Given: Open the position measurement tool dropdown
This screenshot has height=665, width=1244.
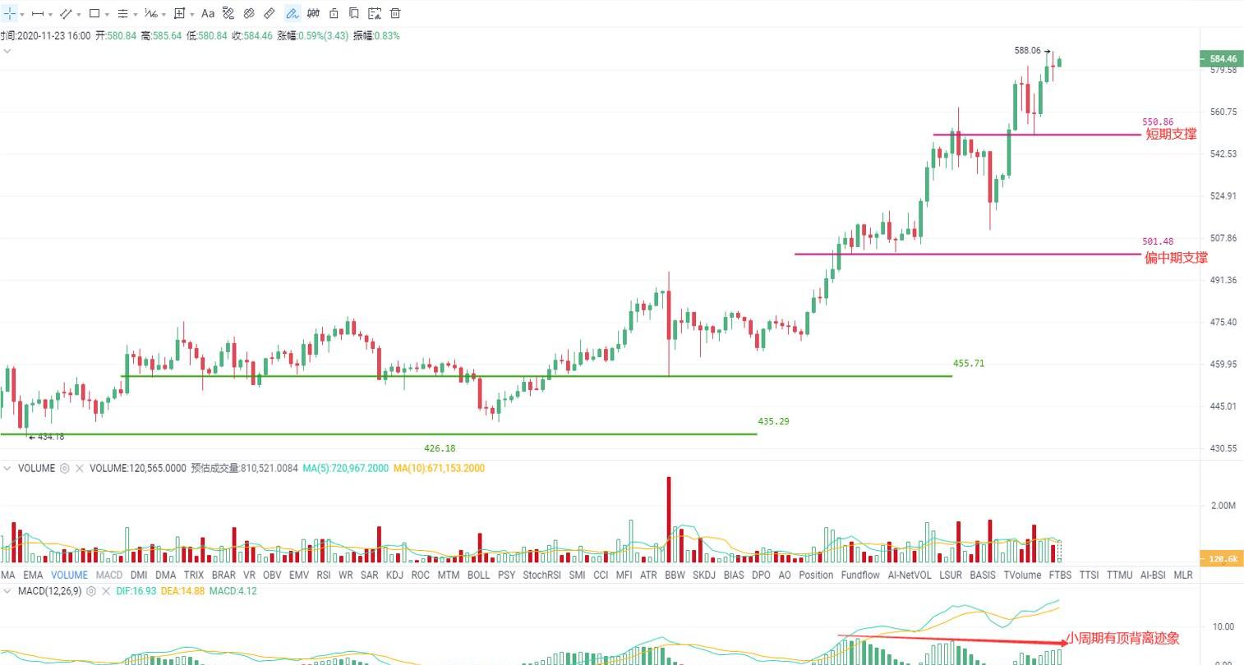Looking at the screenshot, I should 191,14.
